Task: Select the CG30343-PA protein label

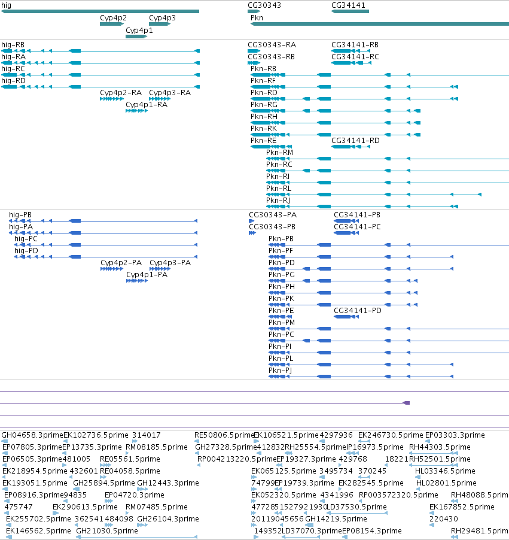Action: click(273, 215)
